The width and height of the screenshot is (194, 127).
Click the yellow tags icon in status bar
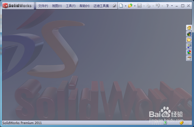click(x=181, y=123)
